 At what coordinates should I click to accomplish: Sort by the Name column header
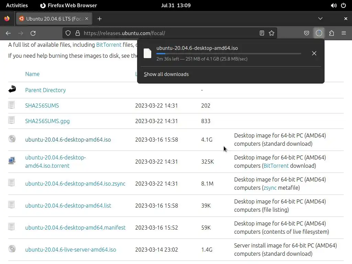point(32,74)
